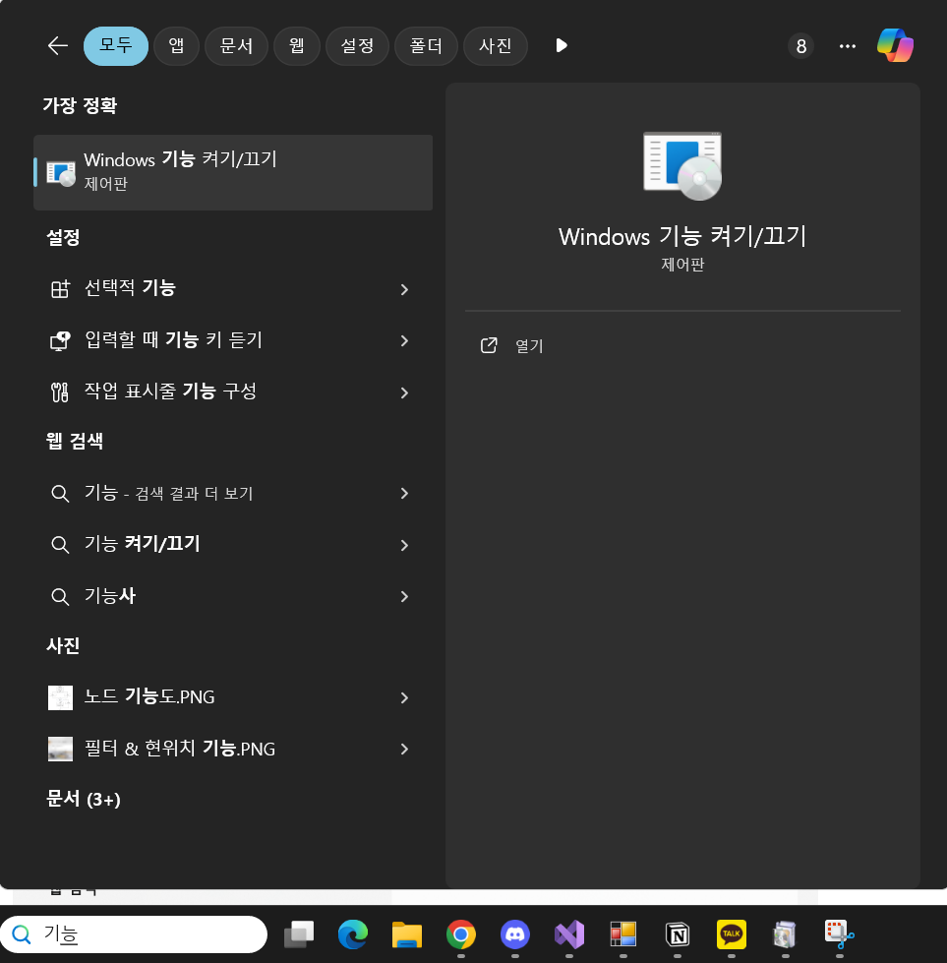Open 작업 표시줄 기능 구성 result
The width and height of the screenshot is (947, 963).
233,391
